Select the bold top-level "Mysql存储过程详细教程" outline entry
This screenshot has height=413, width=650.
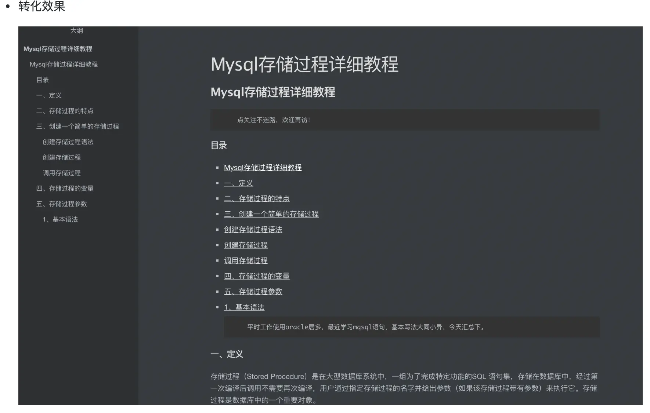(58, 49)
